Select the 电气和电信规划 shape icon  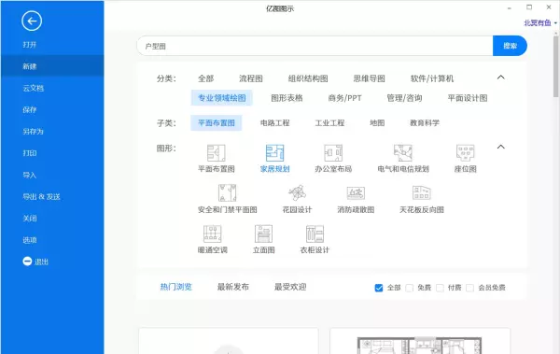pyautogui.click(x=403, y=153)
